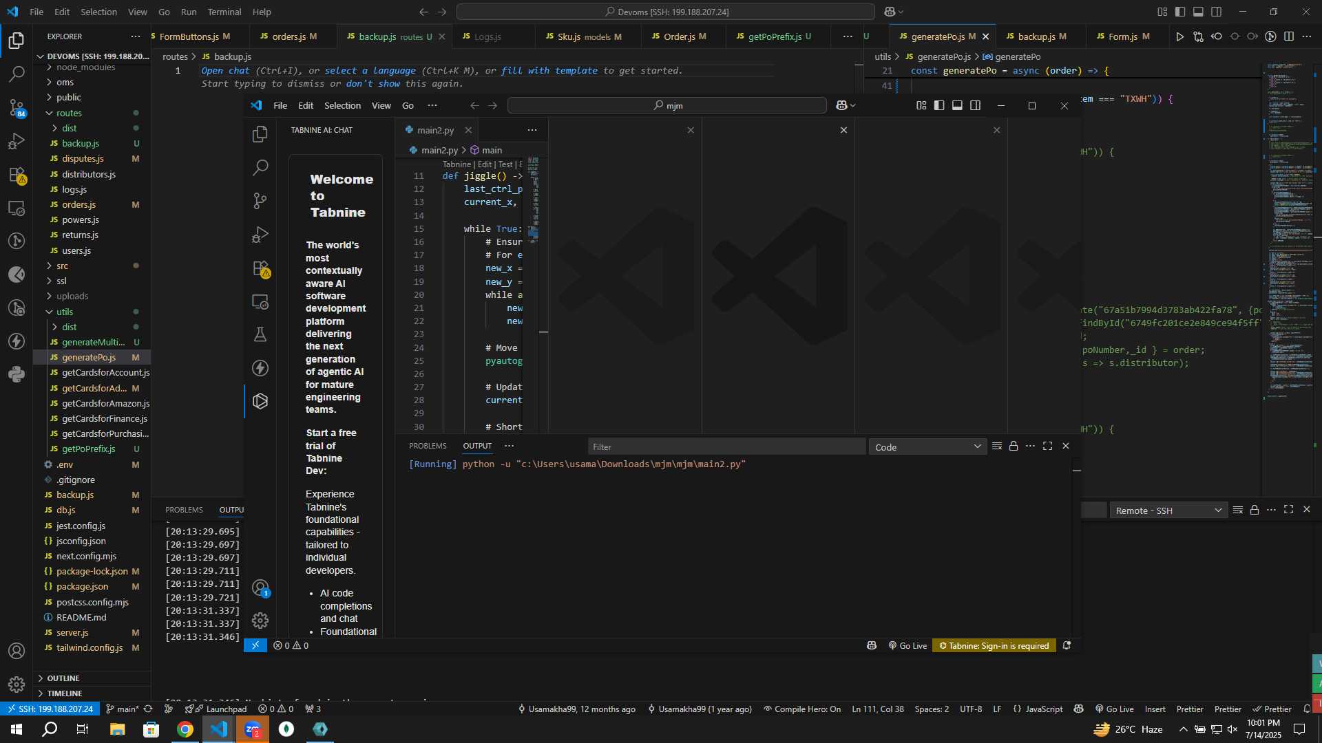Toggle panel in mjm title bar
1322x743 pixels.
957,105
